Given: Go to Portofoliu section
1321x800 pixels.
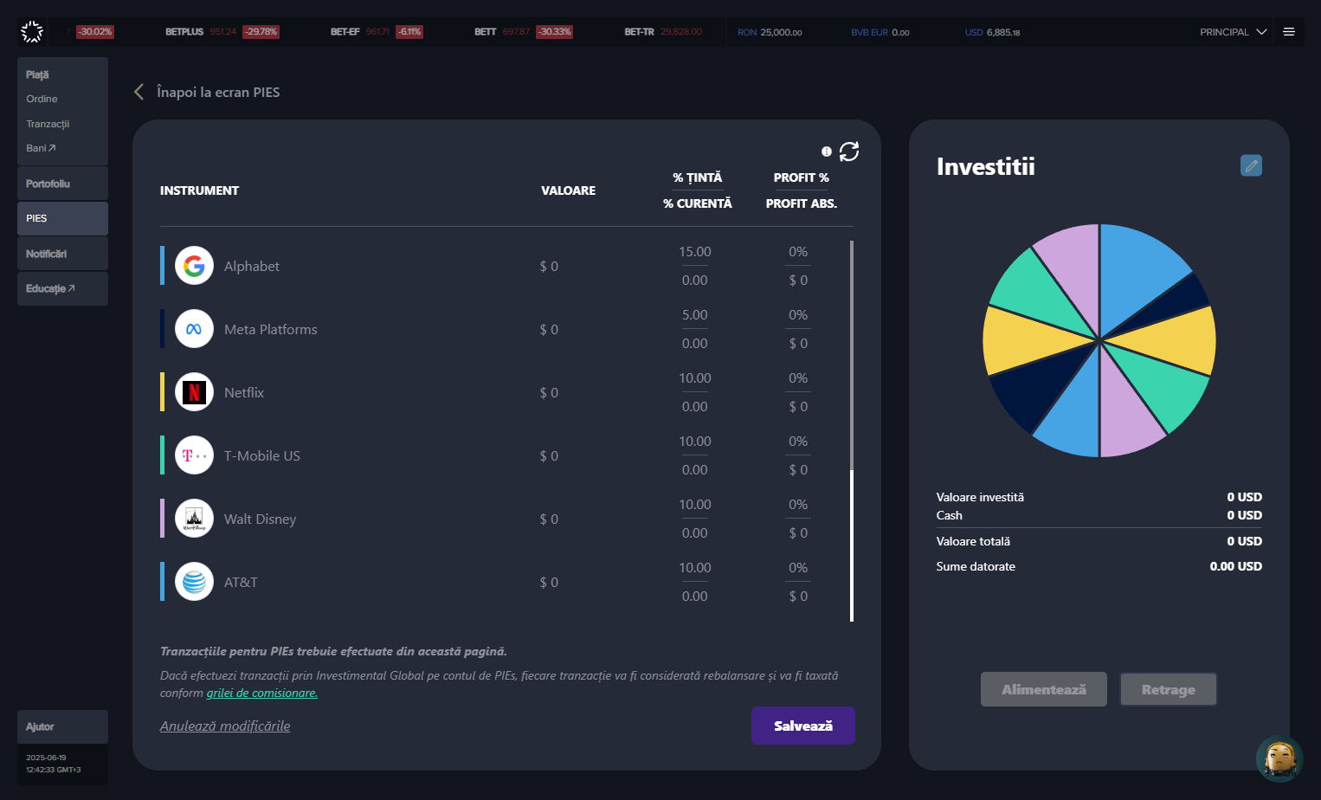Looking at the screenshot, I should 62,184.
